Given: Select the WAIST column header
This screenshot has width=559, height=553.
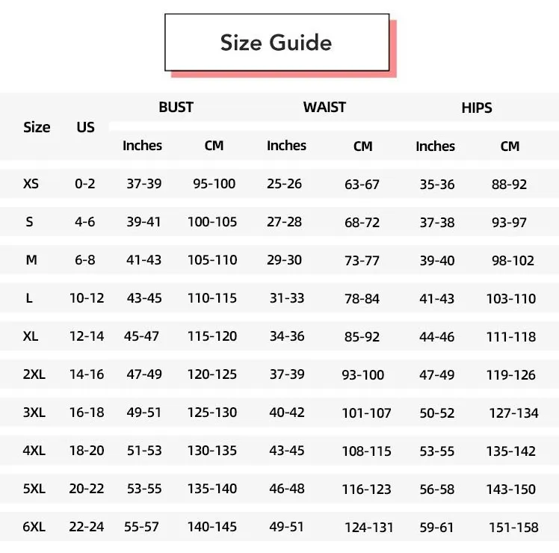Looking at the screenshot, I should pos(324,108).
